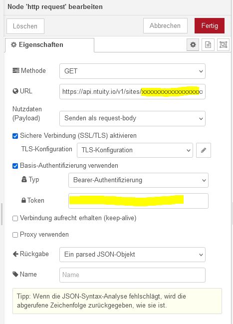Open the Methode dropdown showing GET
This screenshot has height=324, width=233.
[x=132, y=71]
